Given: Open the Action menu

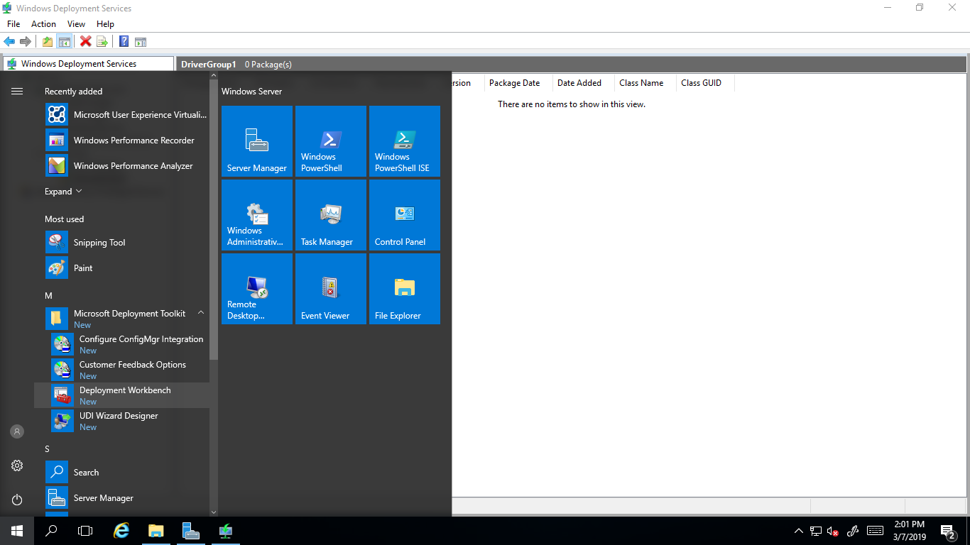Looking at the screenshot, I should click(43, 24).
